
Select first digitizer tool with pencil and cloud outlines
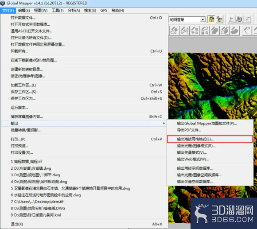click(174, 31)
